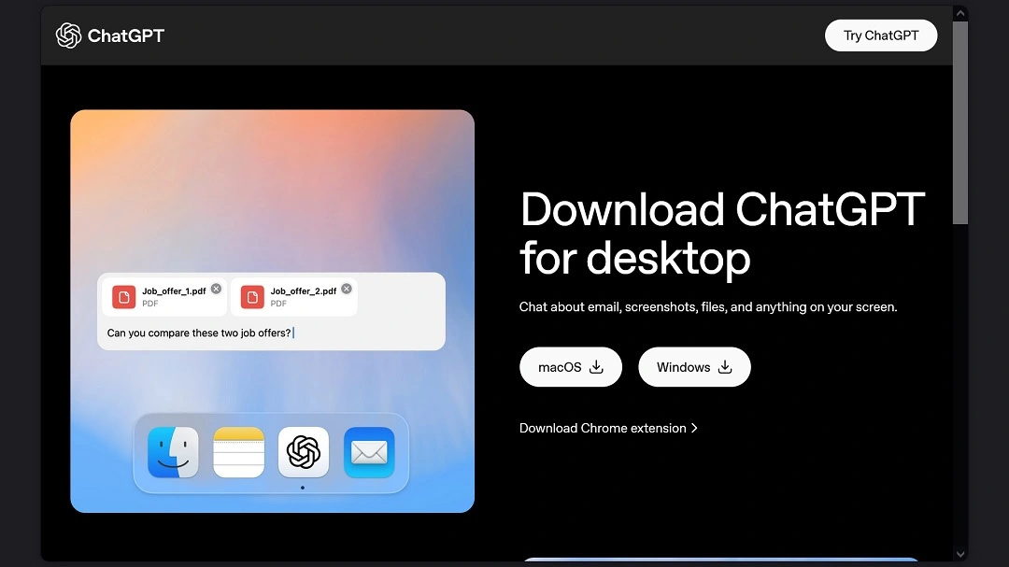Click the chevron after Download Chrome extension

tap(693, 428)
